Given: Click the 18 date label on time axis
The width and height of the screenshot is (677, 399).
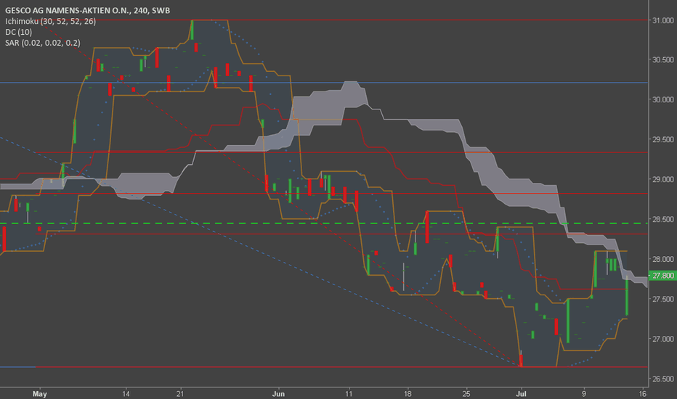Looking at the screenshot, I should pos(408,394).
